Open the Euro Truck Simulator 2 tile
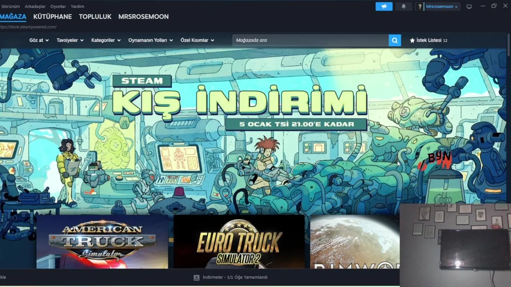This screenshot has width=511, height=287. click(x=239, y=242)
